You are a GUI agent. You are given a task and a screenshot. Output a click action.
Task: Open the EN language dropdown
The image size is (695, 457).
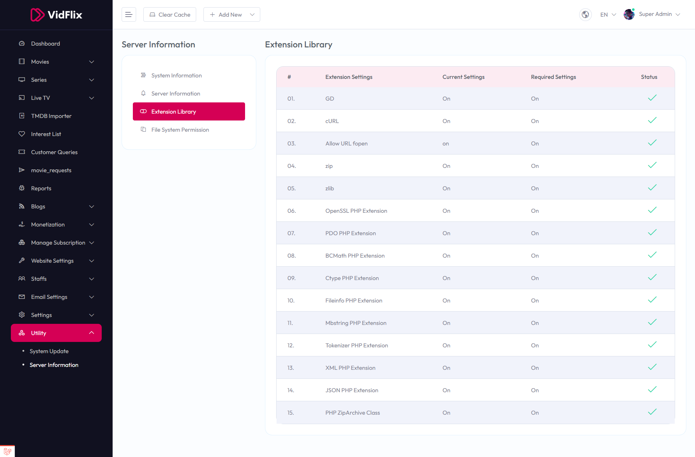(608, 14)
